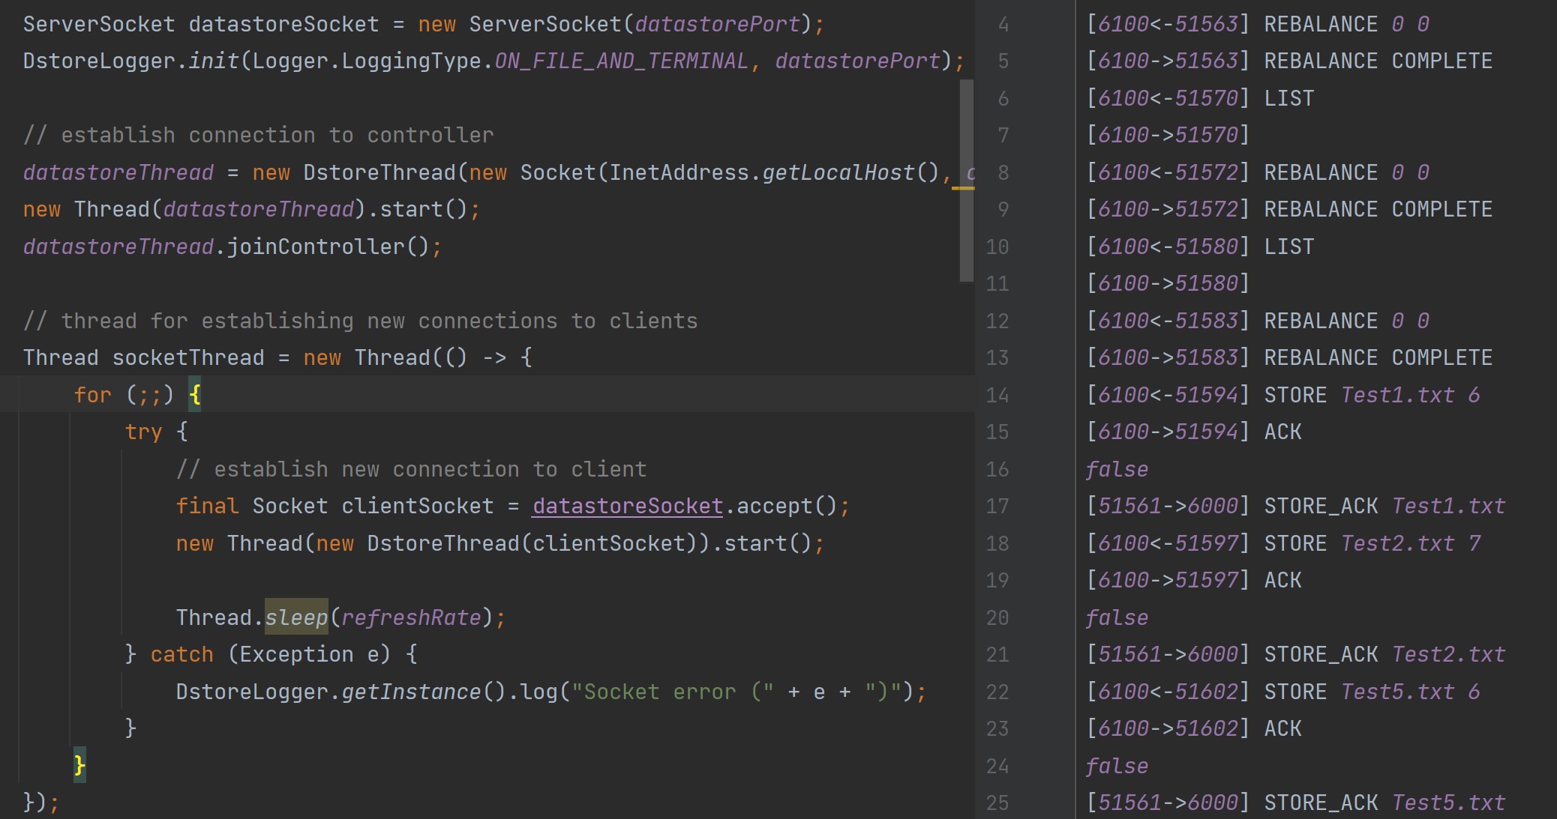Click the socketThread variable declaration
1557x819 pixels.
point(187,357)
